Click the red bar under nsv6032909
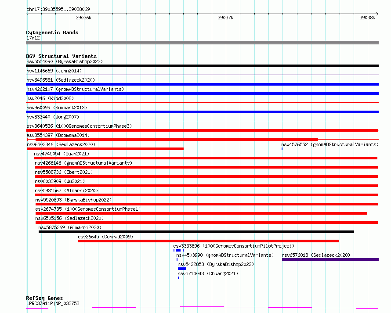391x313 pixels. (x=206, y=186)
